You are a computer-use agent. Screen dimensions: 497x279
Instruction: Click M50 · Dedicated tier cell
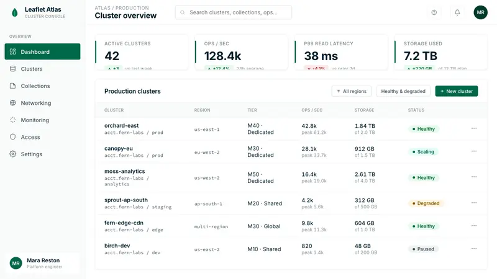[x=260, y=177]
